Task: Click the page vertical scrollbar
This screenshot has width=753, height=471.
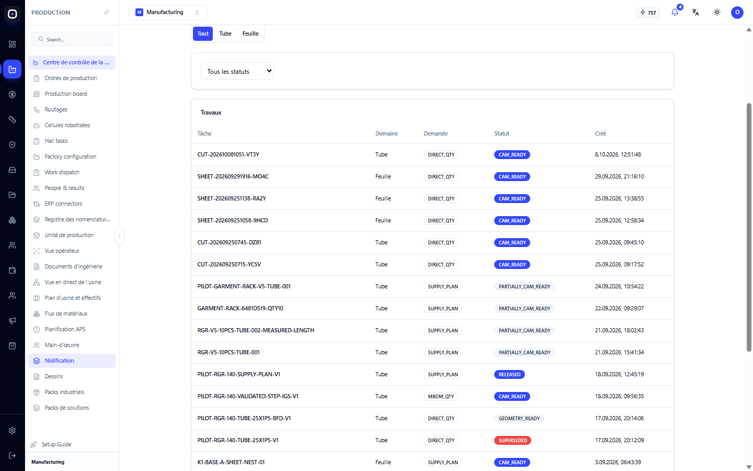Action: click(749, 228)
